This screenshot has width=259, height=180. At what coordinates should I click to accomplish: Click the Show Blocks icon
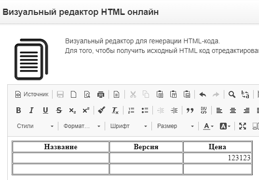pyautogui.click(x=256, y=126)
